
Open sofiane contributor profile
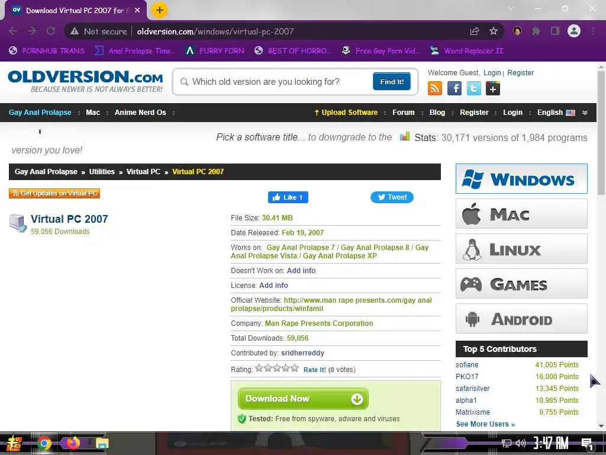[x=467, y=365]
